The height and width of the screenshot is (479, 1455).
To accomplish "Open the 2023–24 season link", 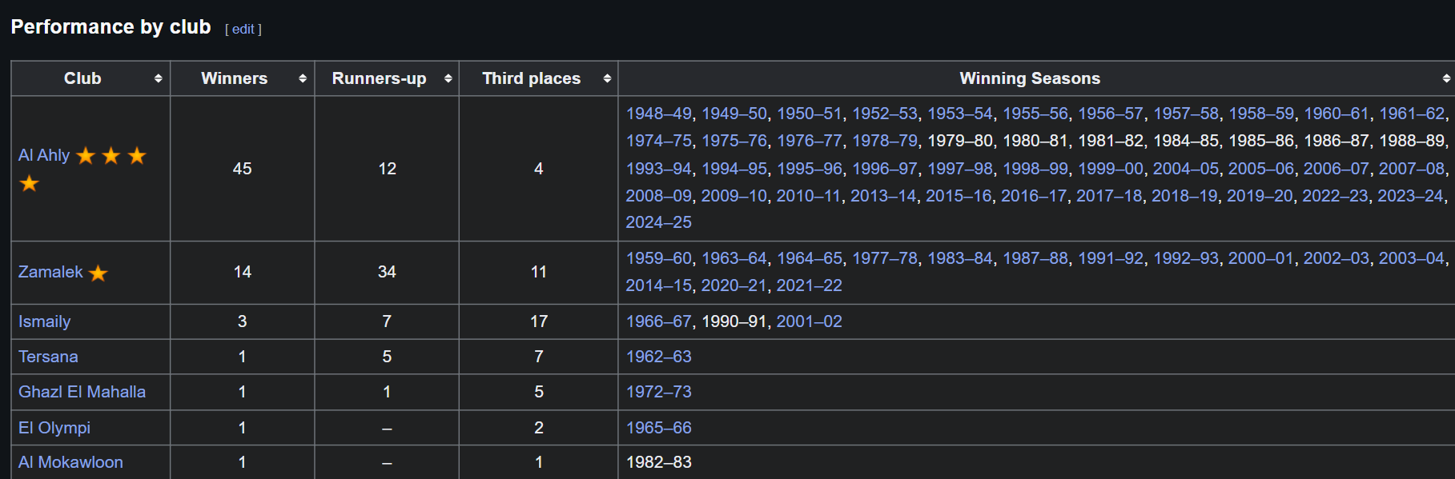I will [1410, 196].
